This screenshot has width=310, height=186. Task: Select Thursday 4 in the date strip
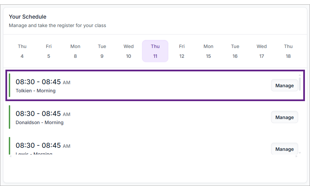coord(22,51)
